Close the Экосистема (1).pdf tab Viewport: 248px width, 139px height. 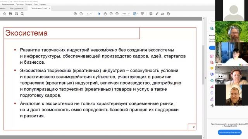coord(50,8)
